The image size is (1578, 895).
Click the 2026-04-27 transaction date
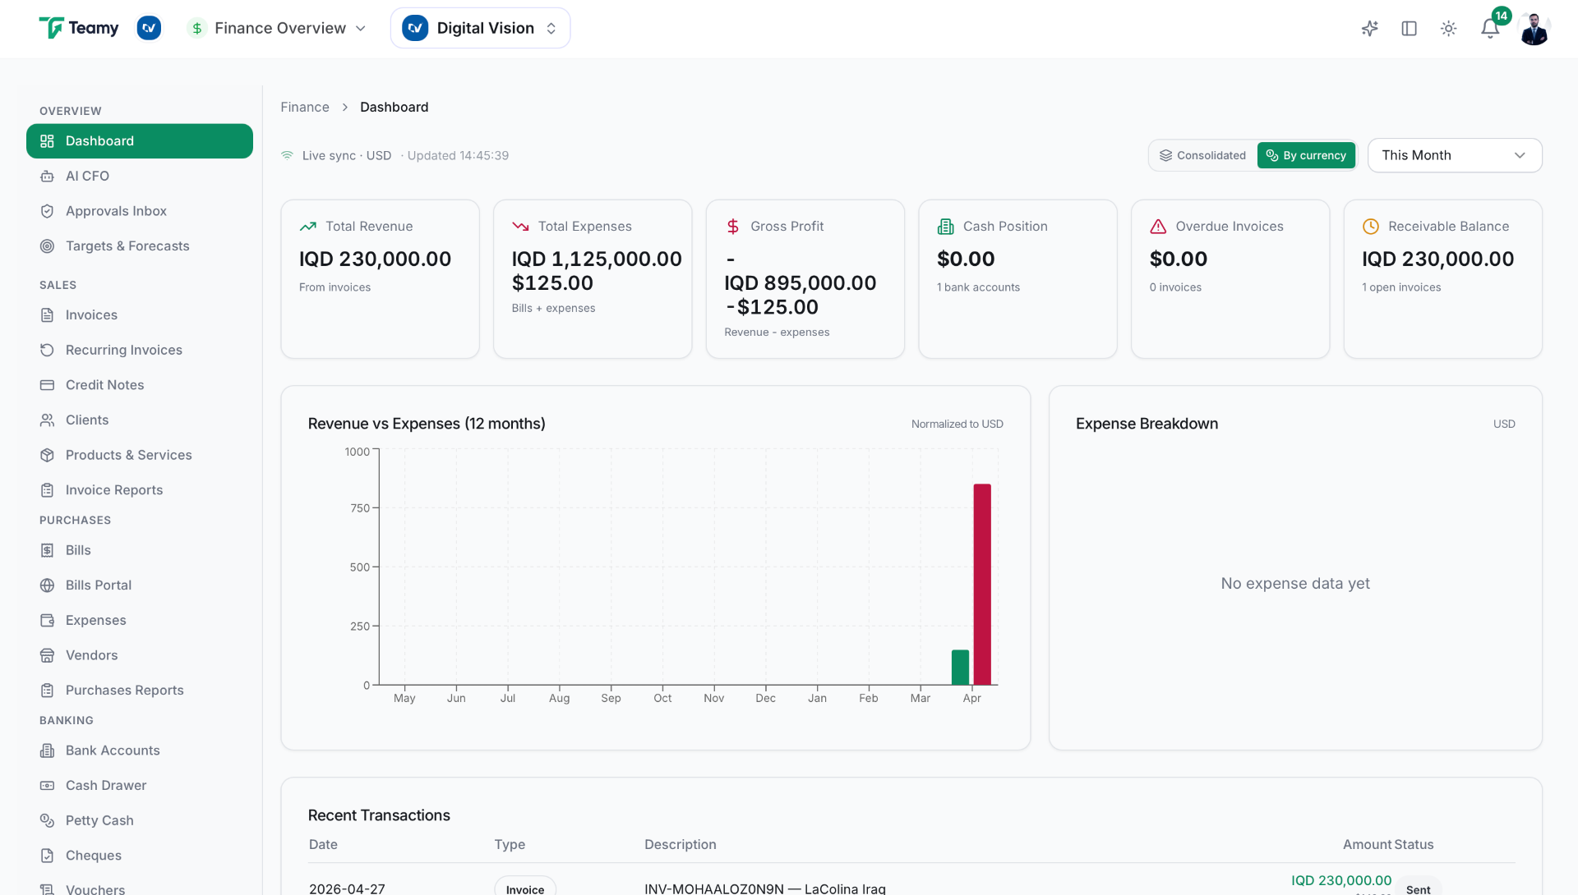click(347, 888)
